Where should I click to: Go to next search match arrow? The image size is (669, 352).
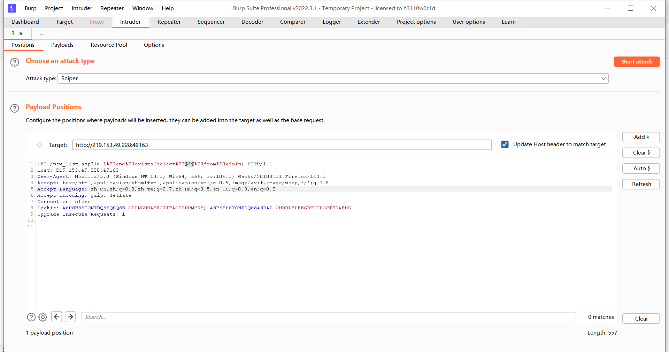click(x=70, y=317)
